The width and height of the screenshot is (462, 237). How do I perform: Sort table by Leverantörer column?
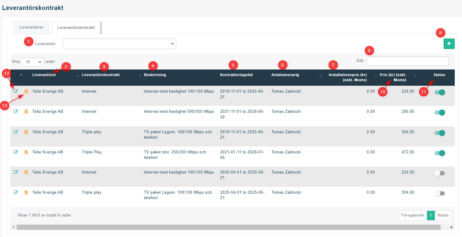point(44,75)
